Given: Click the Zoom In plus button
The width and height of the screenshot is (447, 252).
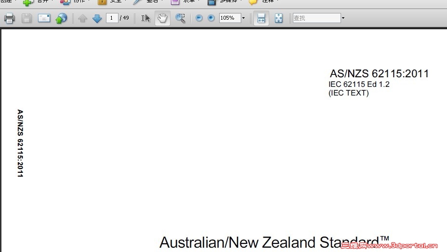Looking at the screenshot, I should click(211, 18).
